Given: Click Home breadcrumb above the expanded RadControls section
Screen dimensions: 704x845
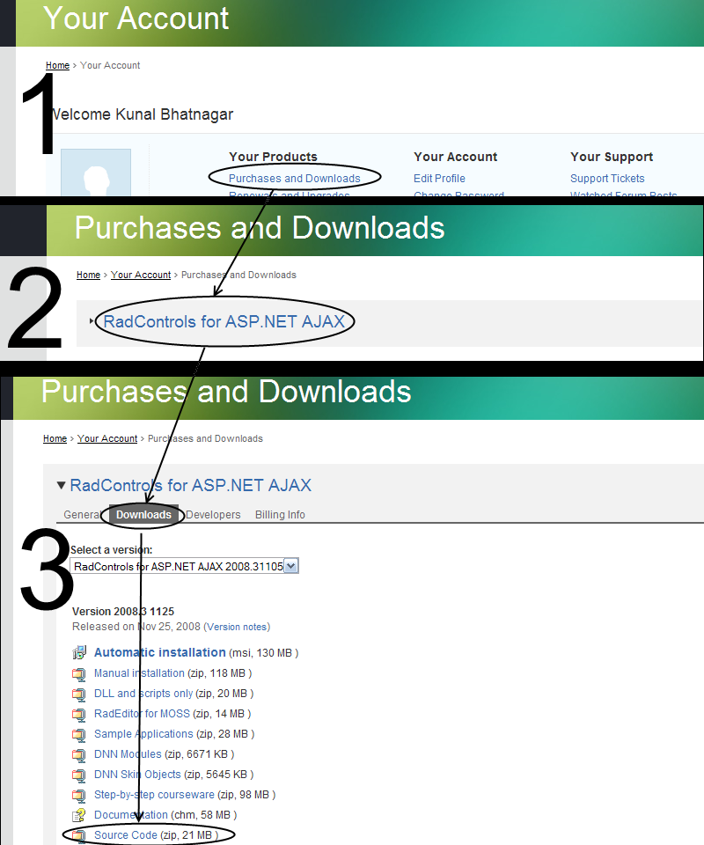Looking at the screenshot, I should pyautogui.click(x=55, y=438).
